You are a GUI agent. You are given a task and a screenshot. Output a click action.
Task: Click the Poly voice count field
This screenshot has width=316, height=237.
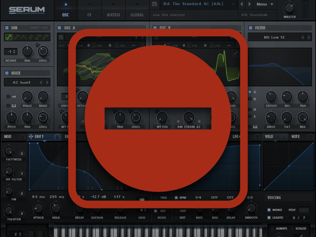pos(304,210)
